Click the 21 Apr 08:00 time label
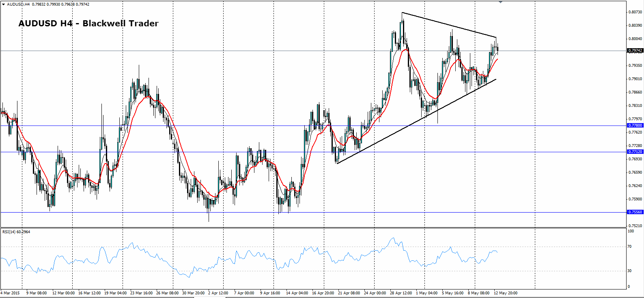The height and width of the screenshot is (298, 644). (349, 293)
